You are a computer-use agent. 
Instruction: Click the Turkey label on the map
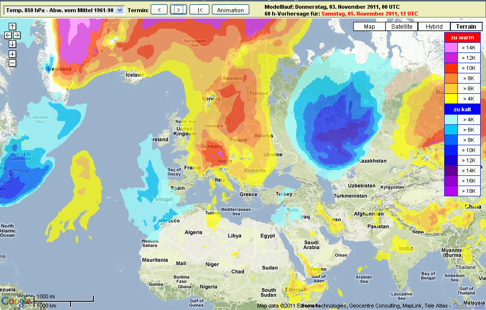(284, 194)
